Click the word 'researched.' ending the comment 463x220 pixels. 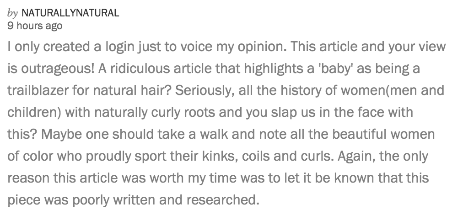[x=225, y=200]
